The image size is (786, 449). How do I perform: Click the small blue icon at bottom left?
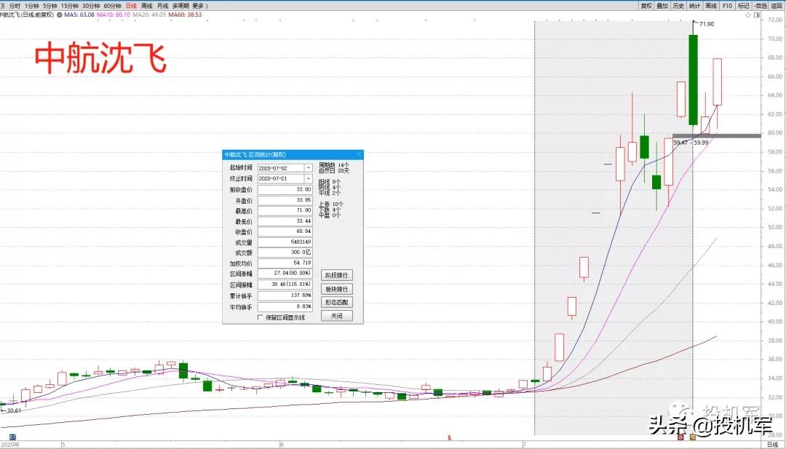tap(13, 437)
